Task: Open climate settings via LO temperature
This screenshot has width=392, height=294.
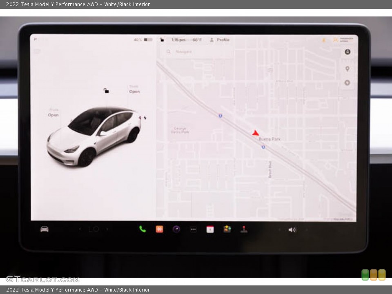Action: 94,229
